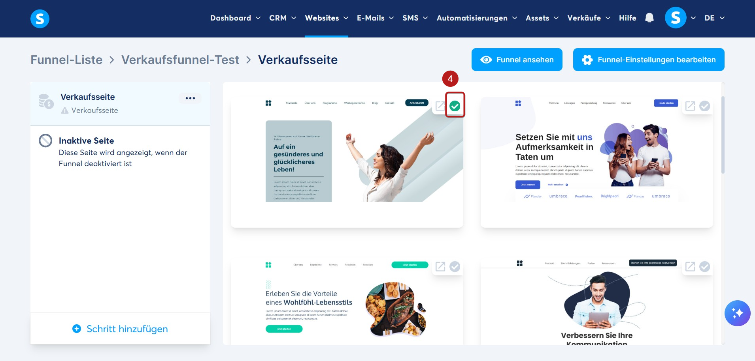This screenshot has width=755, height=361.
Task: Go back to Funnel-Liste breadcrumb
Action: (x=66, y=60)
